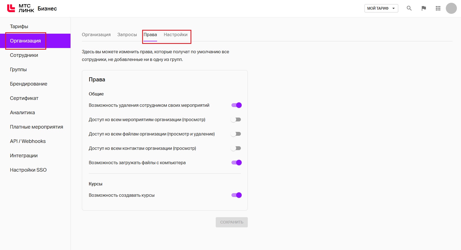
Task: Toggle access to all organization contacts
Action: tap(236, 148)
